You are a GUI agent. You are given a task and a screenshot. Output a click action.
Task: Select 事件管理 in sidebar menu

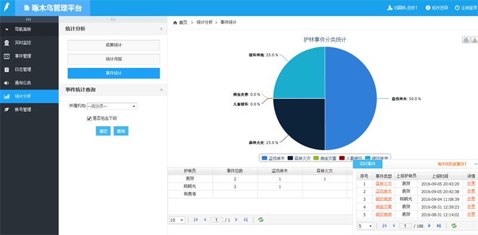(23, 56)
